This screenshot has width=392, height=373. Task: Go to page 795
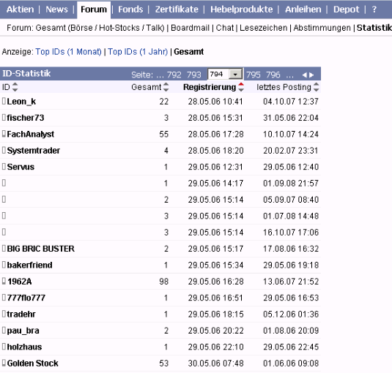point(254,75)
